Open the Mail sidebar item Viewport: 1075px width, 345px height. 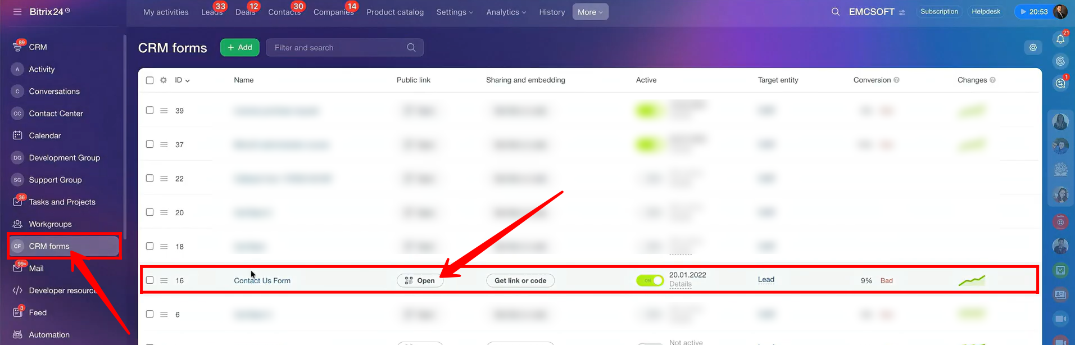[x=36, y=268]
